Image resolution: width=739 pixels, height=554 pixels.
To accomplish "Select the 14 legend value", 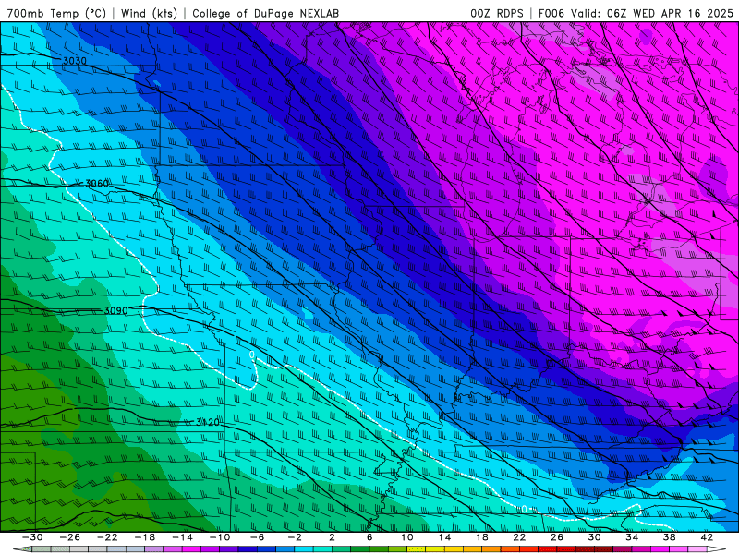I will point(444,537).
